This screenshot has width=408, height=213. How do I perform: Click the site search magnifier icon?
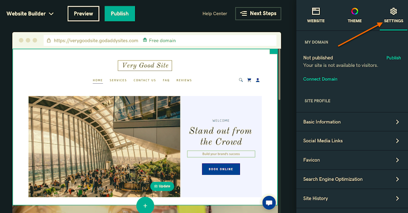coord(241,80)
